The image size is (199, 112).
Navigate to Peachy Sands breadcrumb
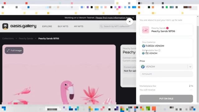(x=26, y=39)
